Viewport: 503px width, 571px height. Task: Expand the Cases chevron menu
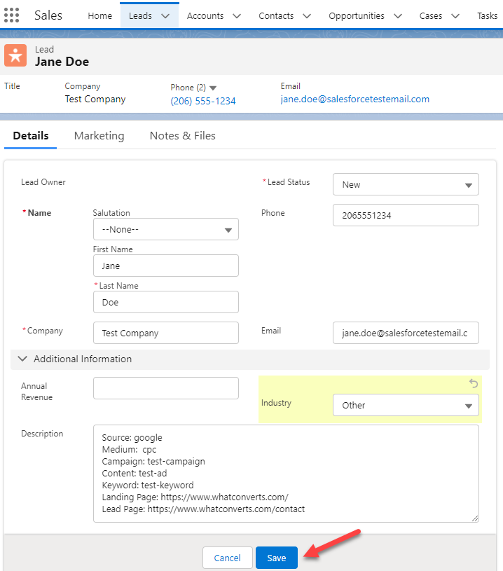coord(455,16)
